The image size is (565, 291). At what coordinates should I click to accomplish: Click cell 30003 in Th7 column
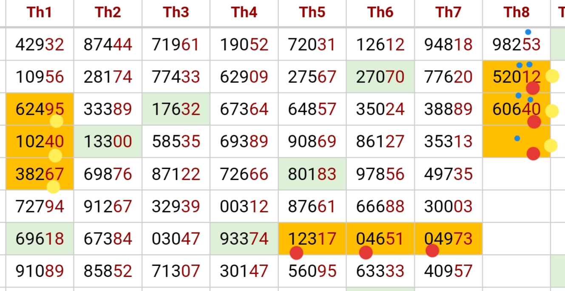pos(448,206)
